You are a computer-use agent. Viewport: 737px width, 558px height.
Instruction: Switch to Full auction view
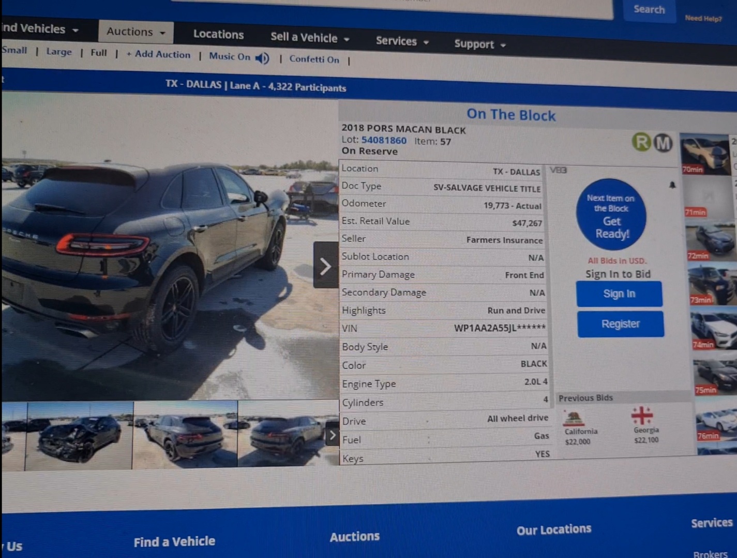98,53
